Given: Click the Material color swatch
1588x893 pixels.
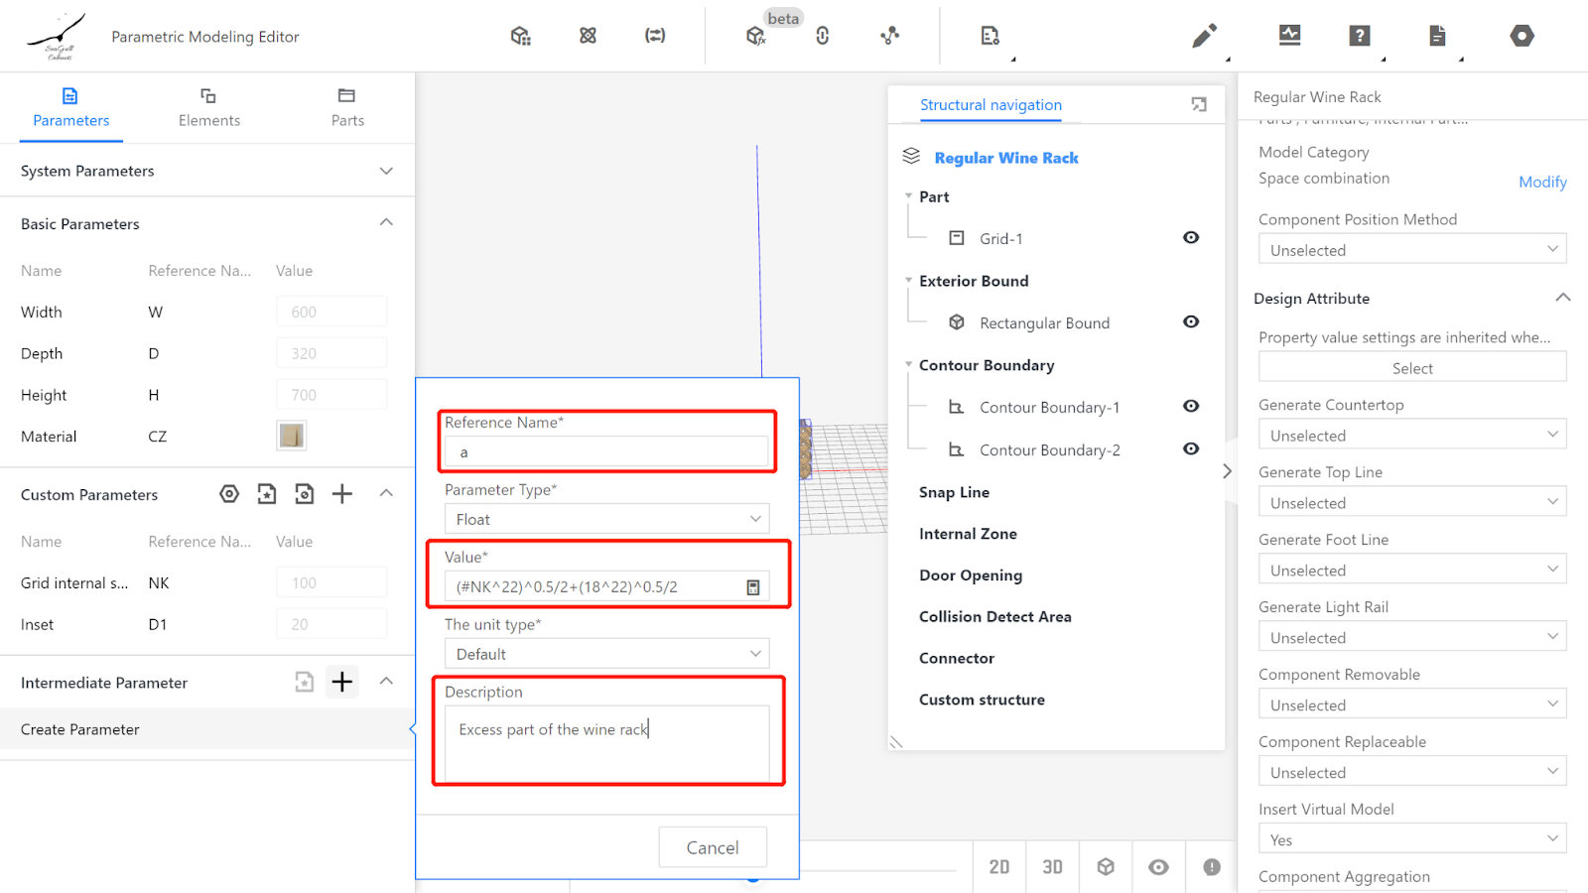Looking at the screenshot, I should [x=292, y=436].
